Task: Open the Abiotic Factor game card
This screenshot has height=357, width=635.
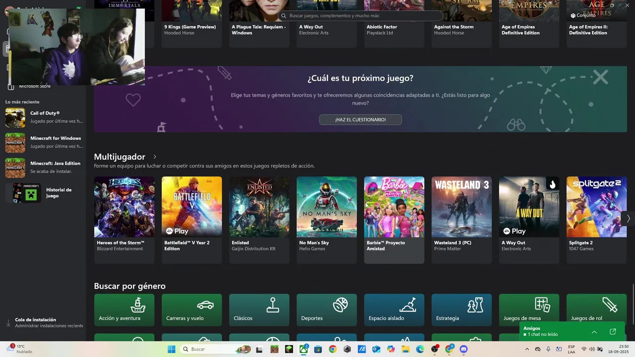Action: click(x=394, y=24)
